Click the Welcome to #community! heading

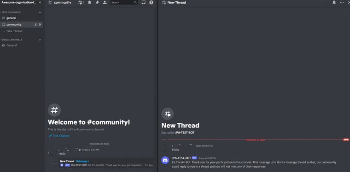click(89, 122)
